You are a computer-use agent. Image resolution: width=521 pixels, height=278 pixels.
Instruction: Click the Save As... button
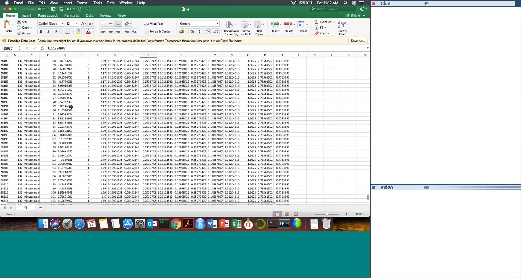(358, 41)
